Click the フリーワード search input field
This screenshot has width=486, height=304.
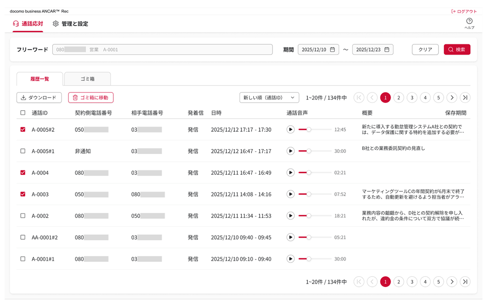pyautogui.click(x=162, y=49)
